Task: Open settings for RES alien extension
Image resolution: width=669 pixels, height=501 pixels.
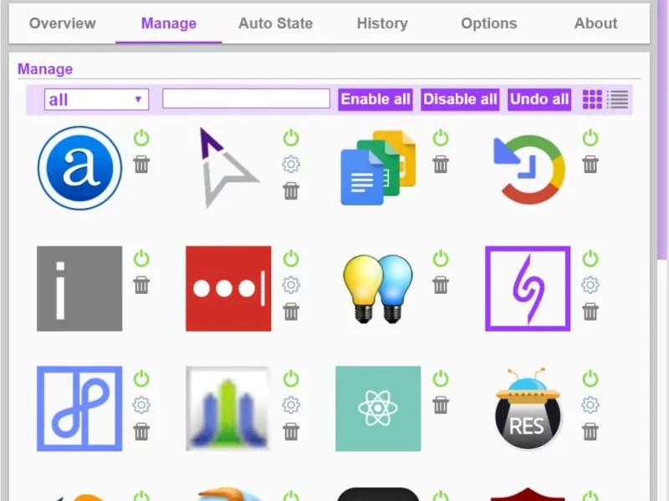Action: 590,405
